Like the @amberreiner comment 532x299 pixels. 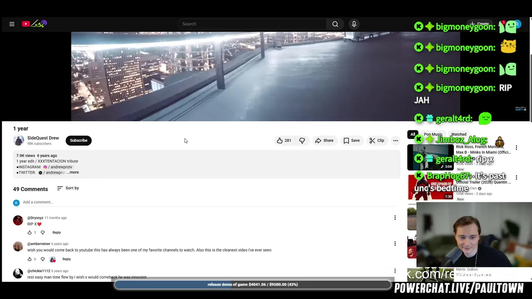pos(30,259)
